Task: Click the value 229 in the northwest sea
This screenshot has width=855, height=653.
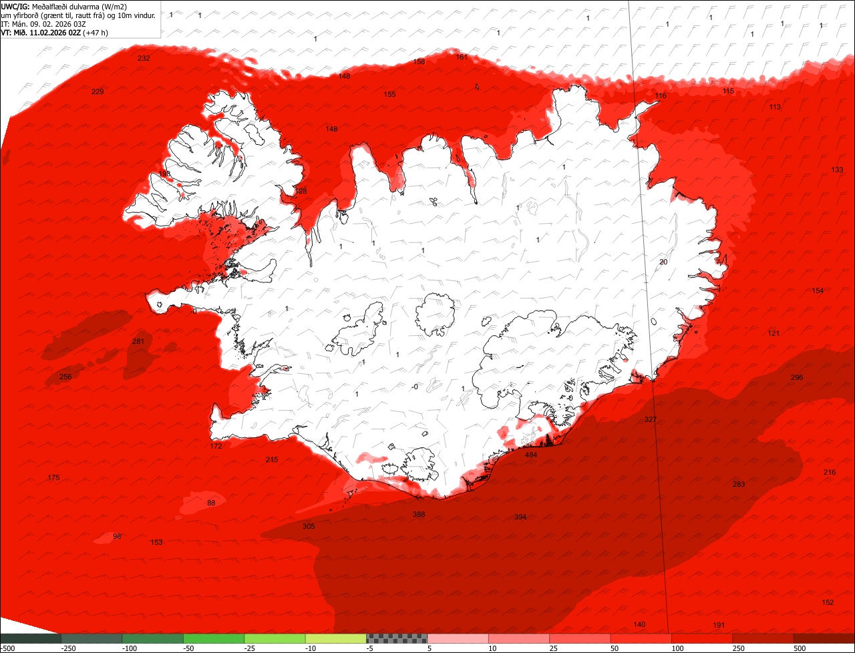Action: [x=98, y=91]
